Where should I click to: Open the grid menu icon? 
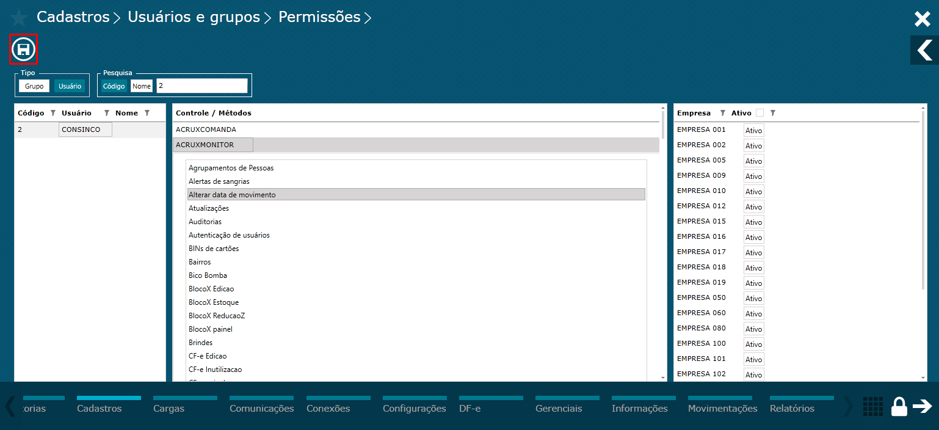872,406
